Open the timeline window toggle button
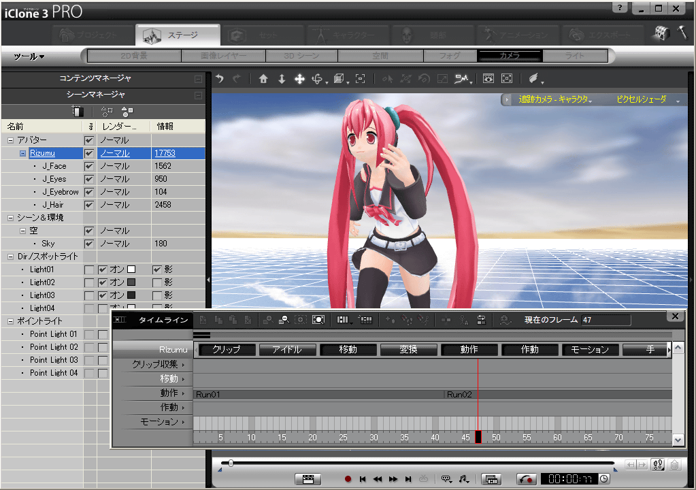The image size is (696, 490). [x=491, y=479]
